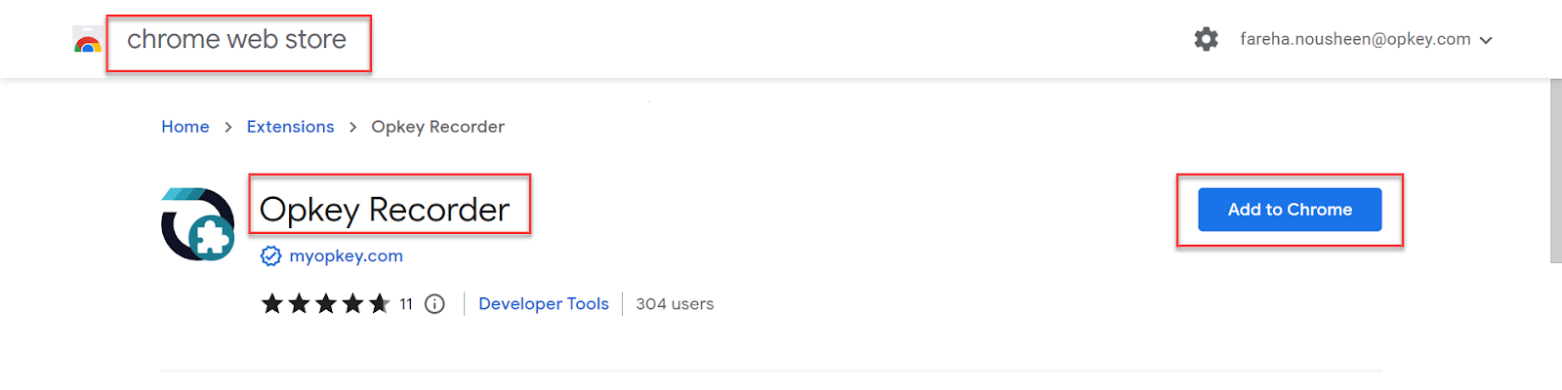Open the fareha.nousheen@opkey.com account menu
This screenshot has height=390, width=1562.
[1355, 39]
